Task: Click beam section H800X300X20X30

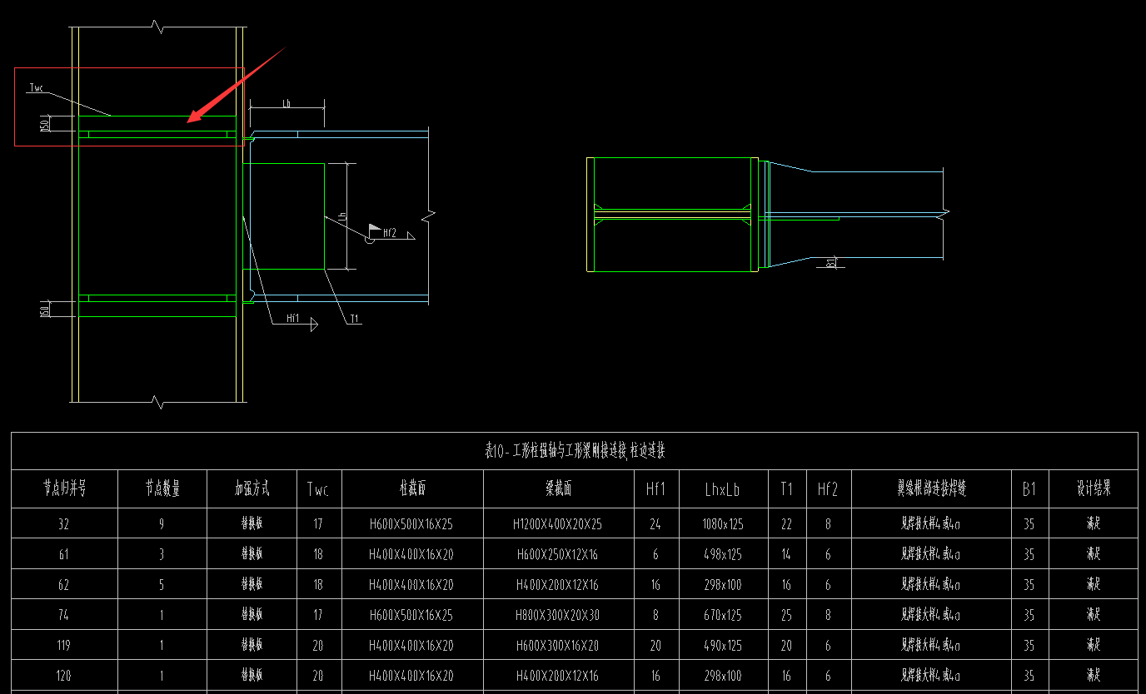Action: click(557, 615)
